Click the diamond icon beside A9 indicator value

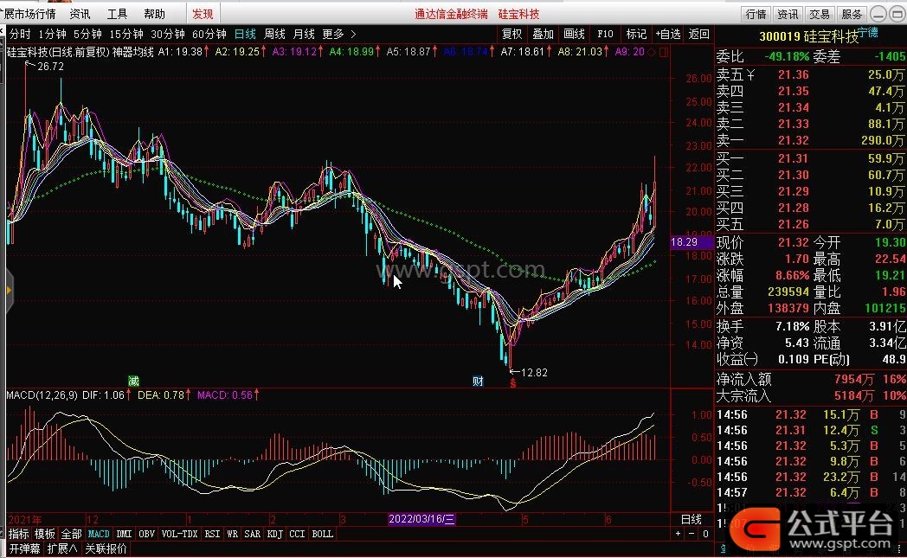(652, 53)
